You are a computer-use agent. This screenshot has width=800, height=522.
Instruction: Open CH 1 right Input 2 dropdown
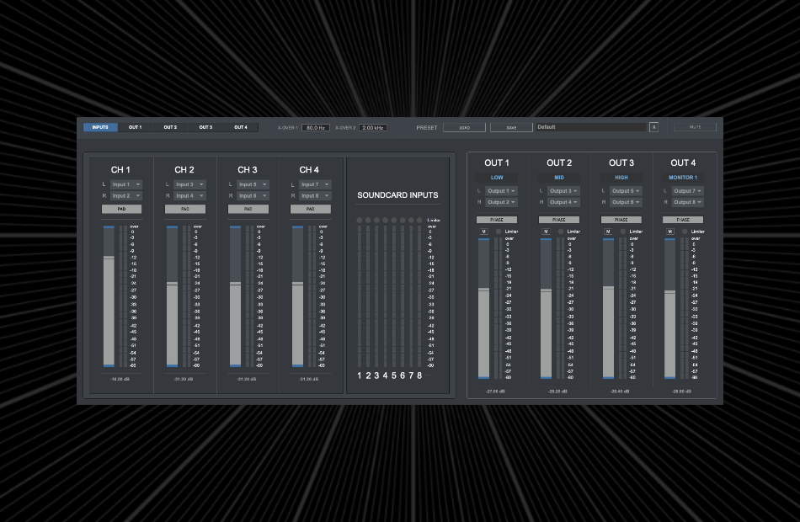point(126,195)
